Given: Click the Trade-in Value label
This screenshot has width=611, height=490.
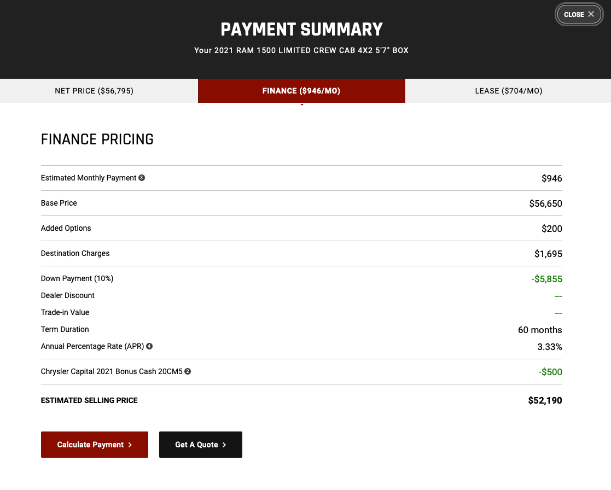Looking at the screenshot, I should point(65,312).
